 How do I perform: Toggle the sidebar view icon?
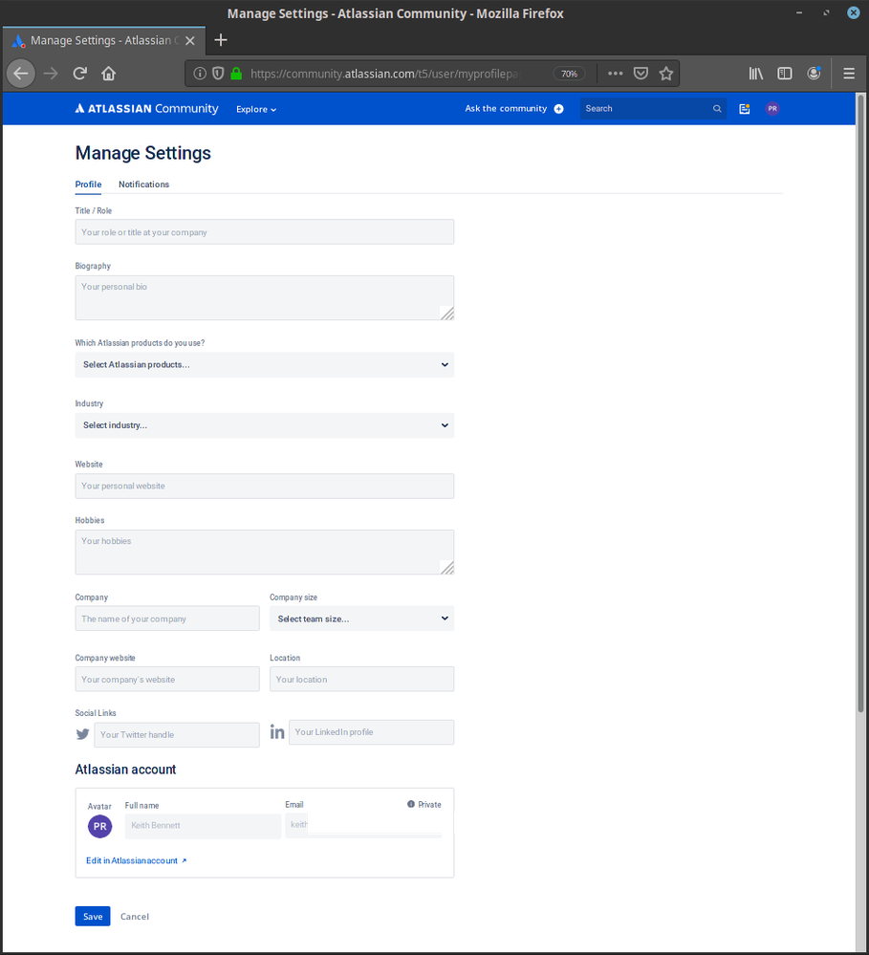point(785,74)
